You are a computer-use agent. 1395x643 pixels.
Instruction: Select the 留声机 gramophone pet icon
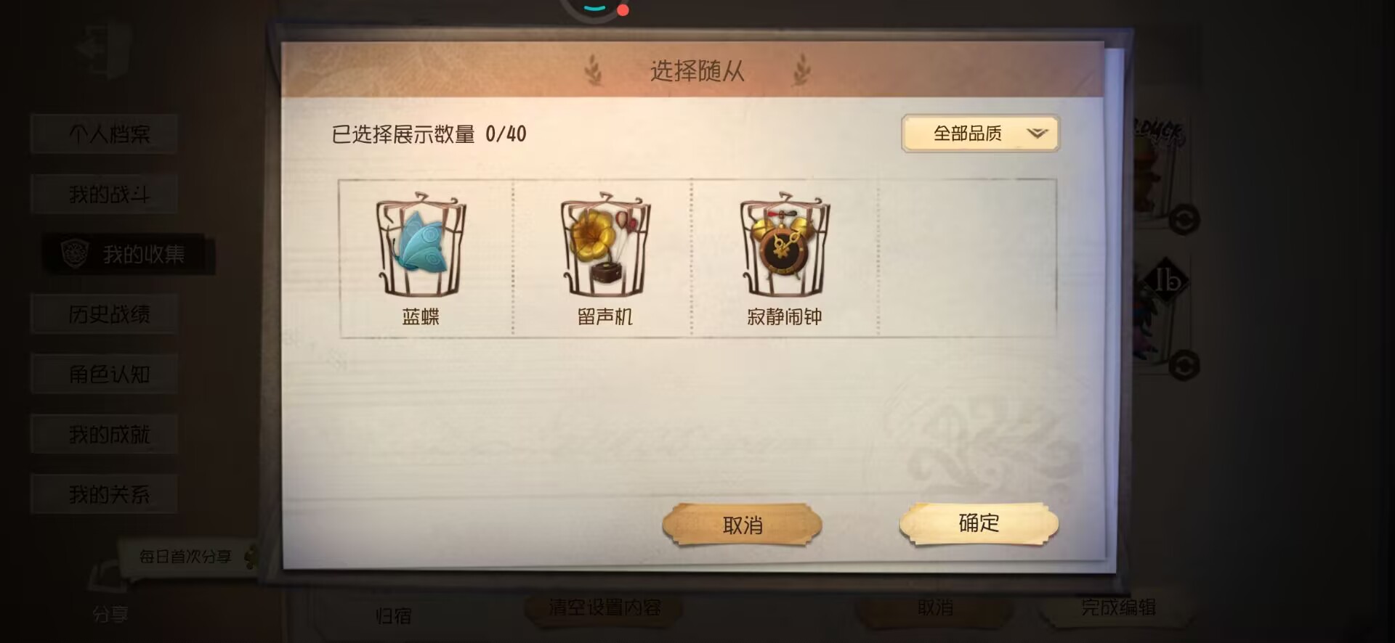tap(605, 245)
